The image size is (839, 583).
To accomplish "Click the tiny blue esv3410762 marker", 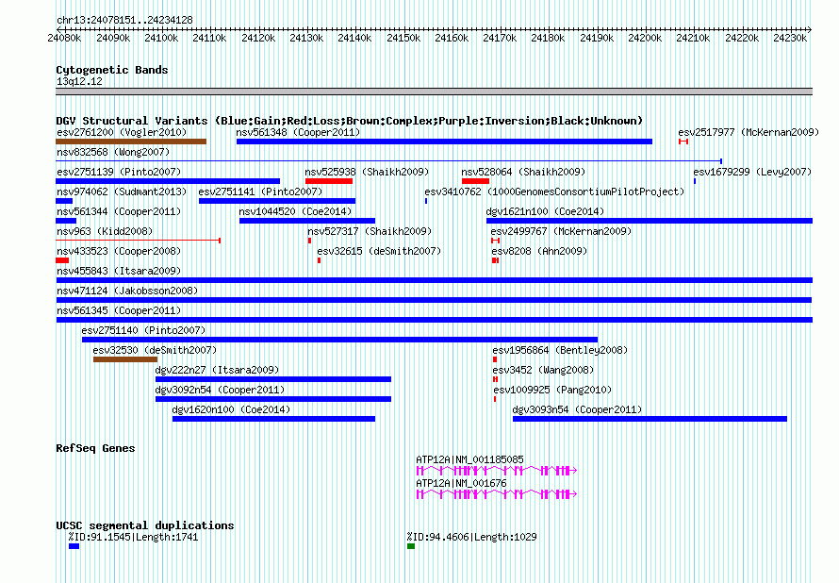I will tap(426, 201).
